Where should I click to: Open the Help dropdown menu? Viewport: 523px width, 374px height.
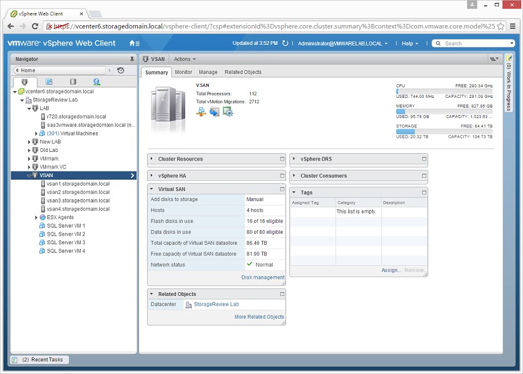tap(410, 43)
